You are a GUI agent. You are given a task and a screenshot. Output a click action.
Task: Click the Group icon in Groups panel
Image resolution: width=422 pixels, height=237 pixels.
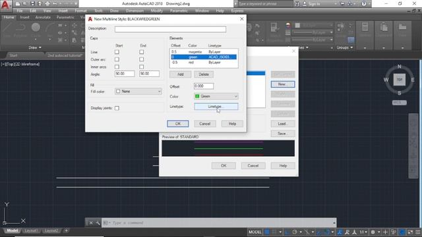(341, 28)
